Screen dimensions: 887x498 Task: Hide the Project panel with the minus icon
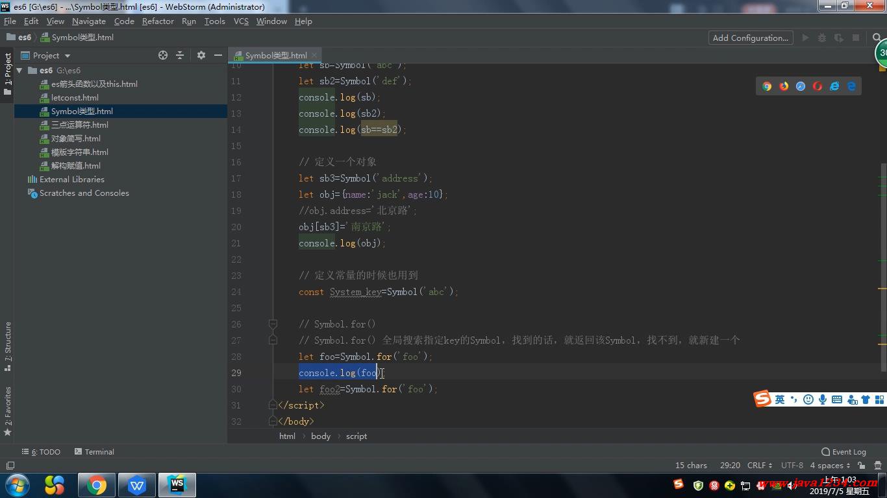click(x=218, y=55)
